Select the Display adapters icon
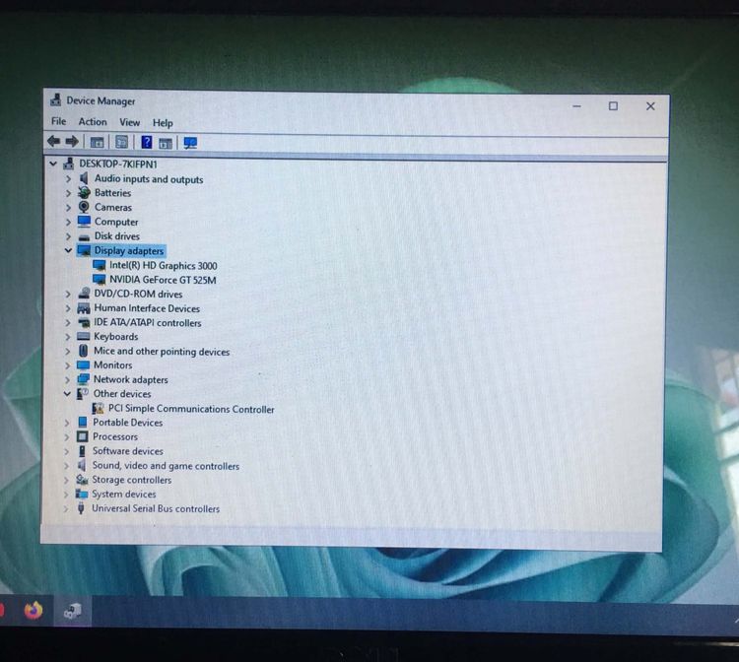Viewport: 739px width, 662px height. 84,250
